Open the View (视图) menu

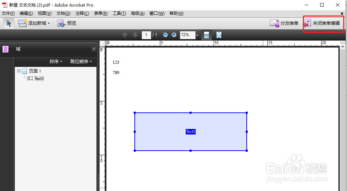(x=44, y=13)
